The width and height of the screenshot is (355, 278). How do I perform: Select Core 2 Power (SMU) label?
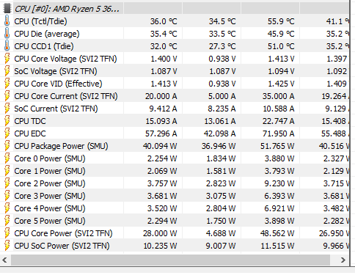[x=50, y=183]
